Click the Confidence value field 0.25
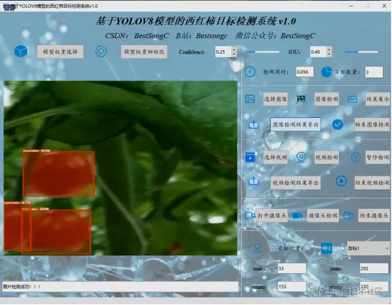Image resolution: width=392 pixels, height=305 pixels. (x=224, y=52)
